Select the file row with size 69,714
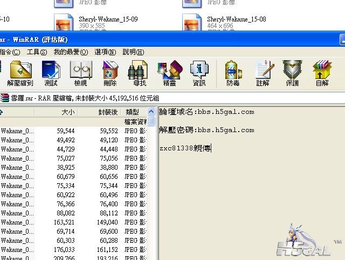345x260 pixels. [x=73, y=232]
